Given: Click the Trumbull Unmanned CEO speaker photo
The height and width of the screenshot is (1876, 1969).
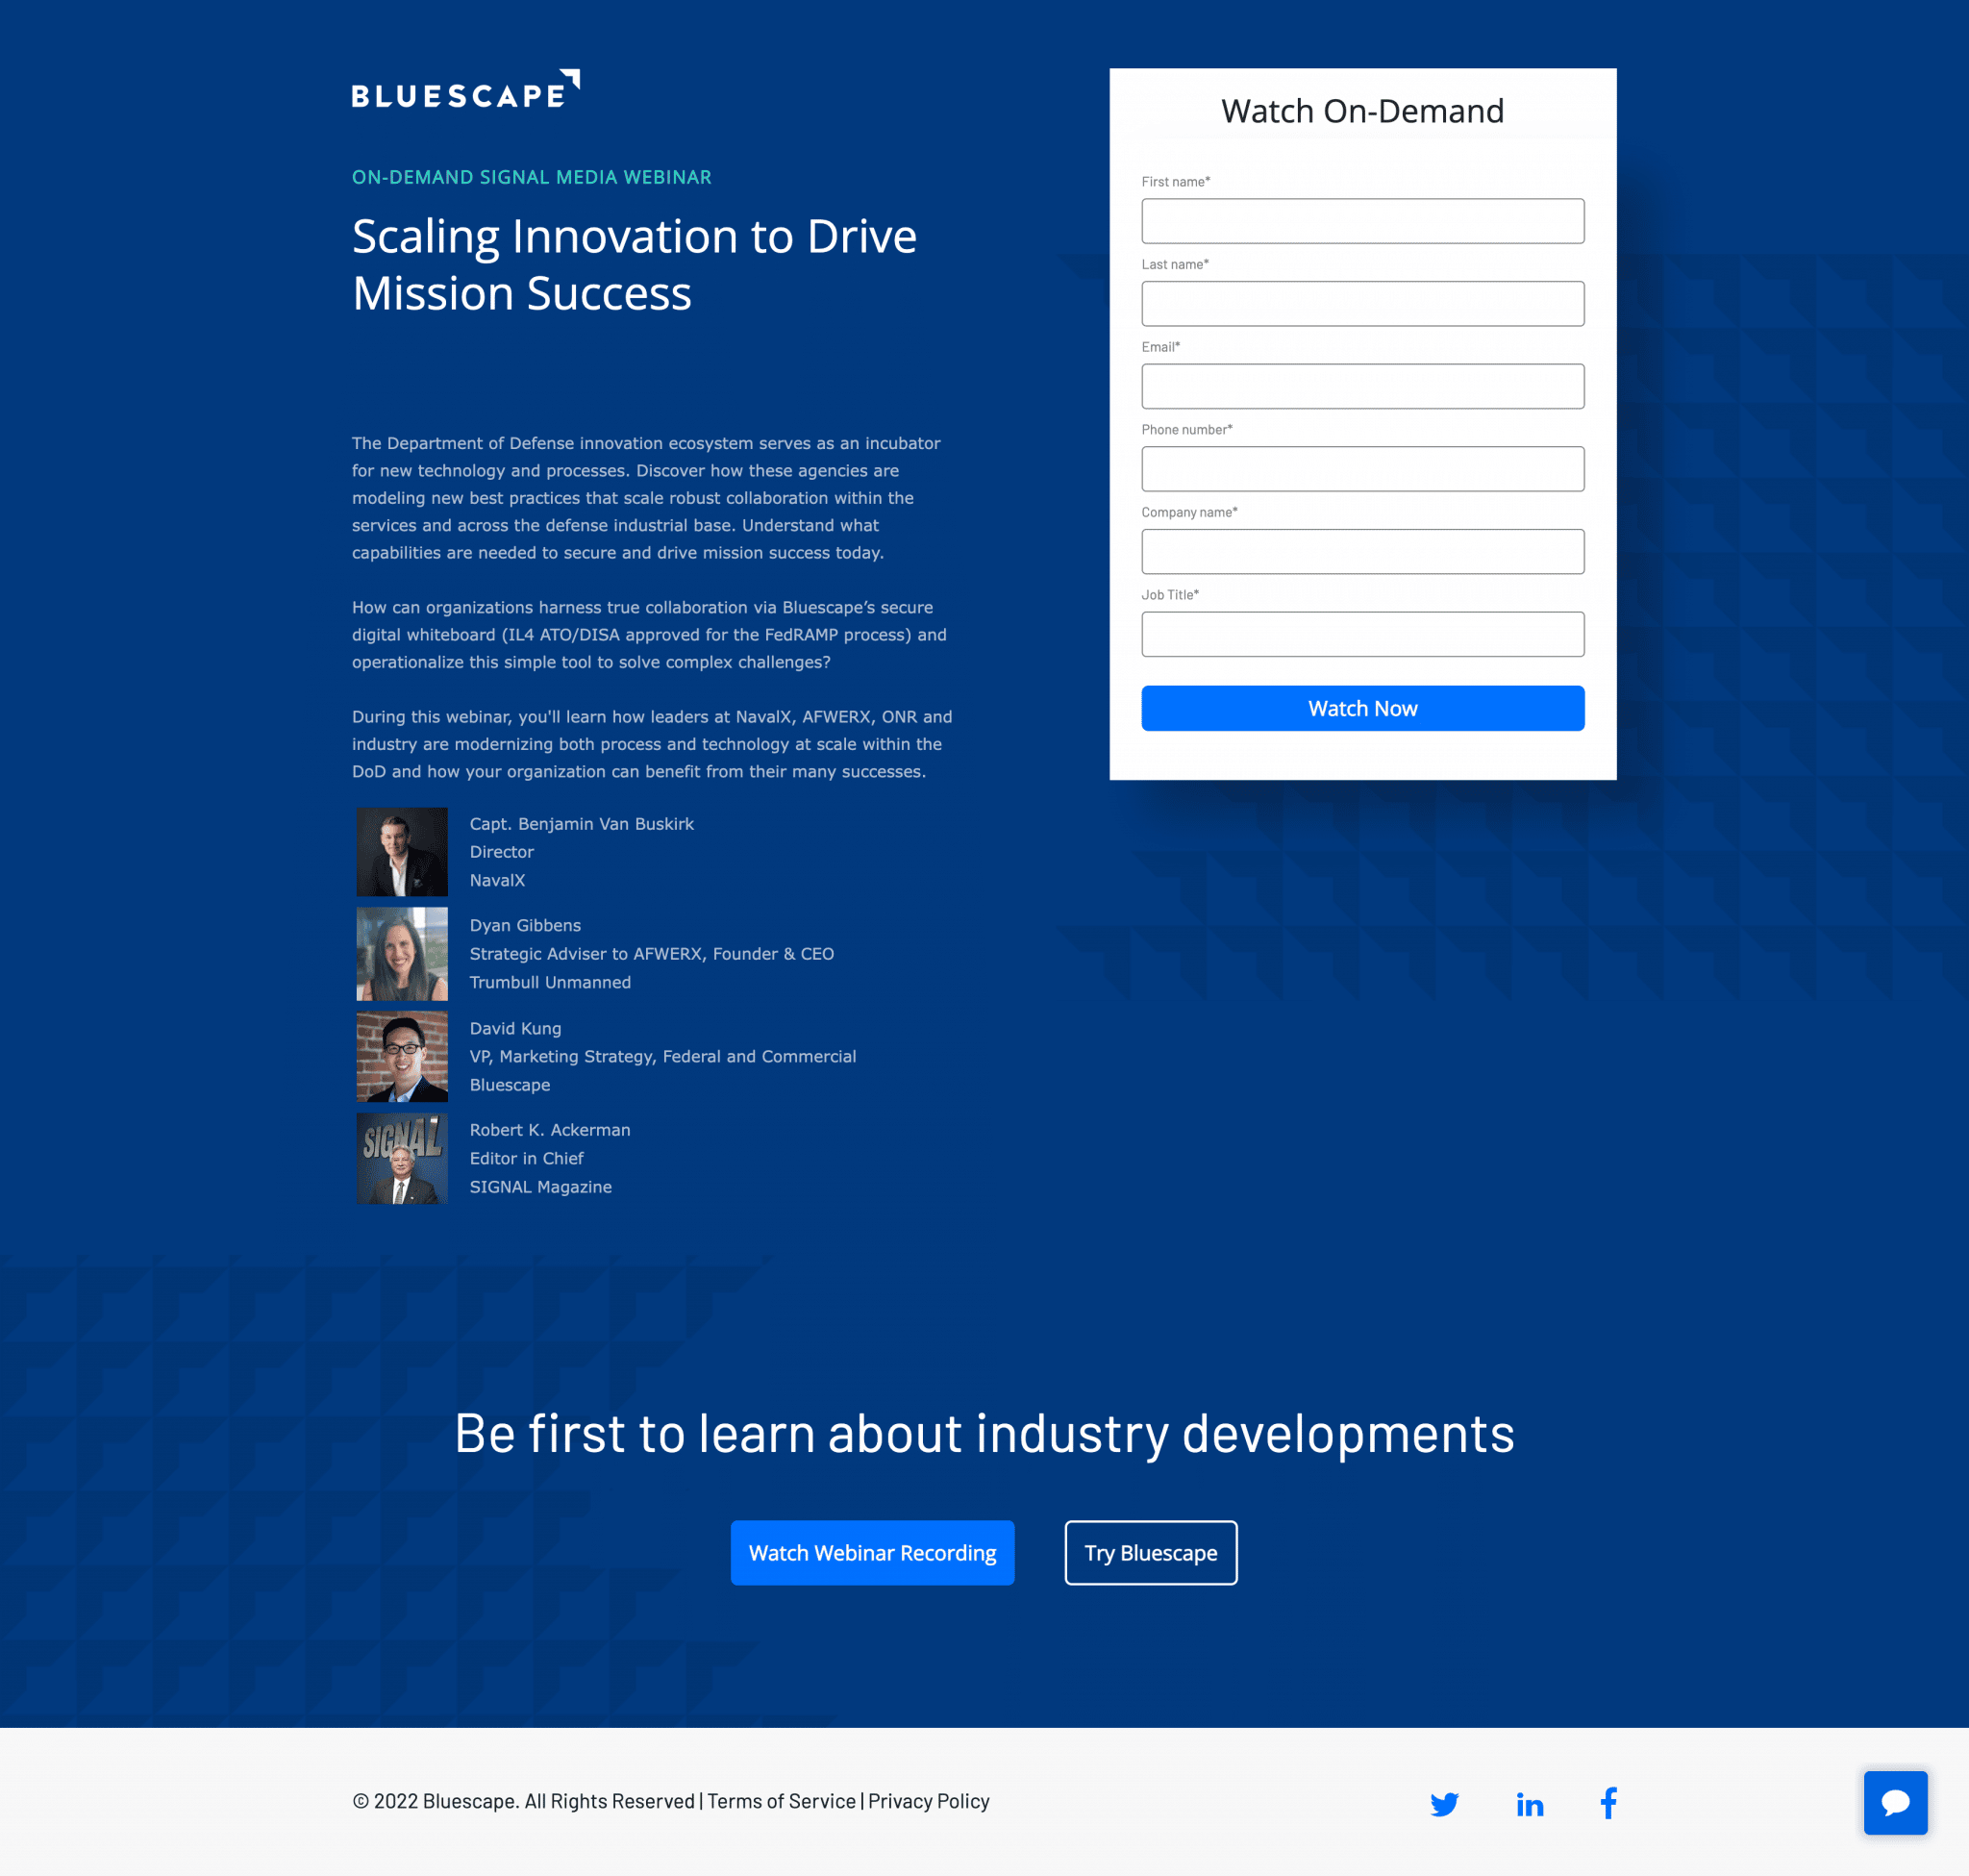Looking at the screenshot, I should click(x=401, y=955).
